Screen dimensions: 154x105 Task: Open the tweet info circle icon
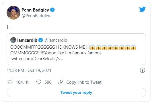point(143,70)
